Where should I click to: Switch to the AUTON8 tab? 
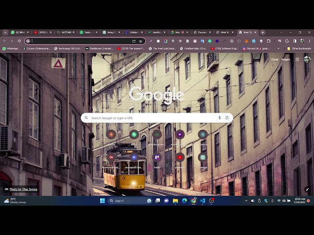[x=65, y=32]
